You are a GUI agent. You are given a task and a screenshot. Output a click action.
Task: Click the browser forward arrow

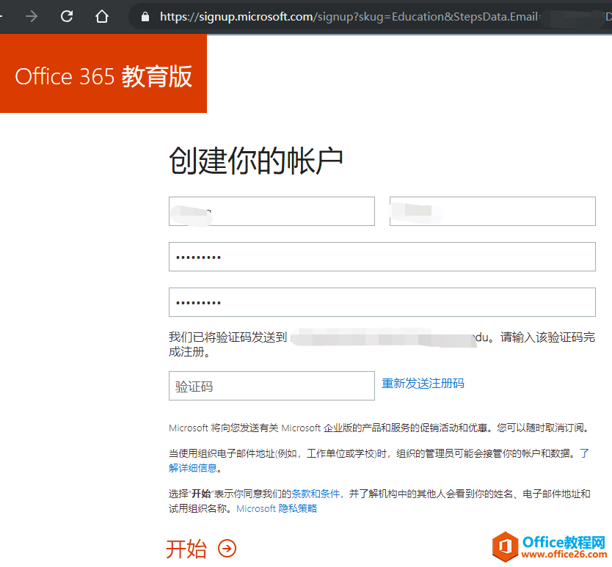[x=32, y=16]
